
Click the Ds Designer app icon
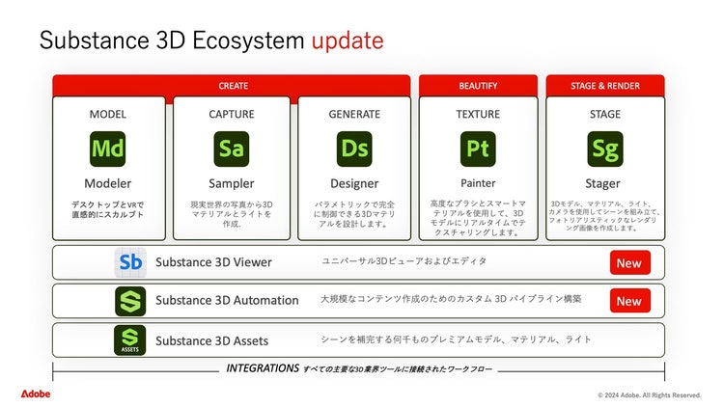(x=354, y=149)
